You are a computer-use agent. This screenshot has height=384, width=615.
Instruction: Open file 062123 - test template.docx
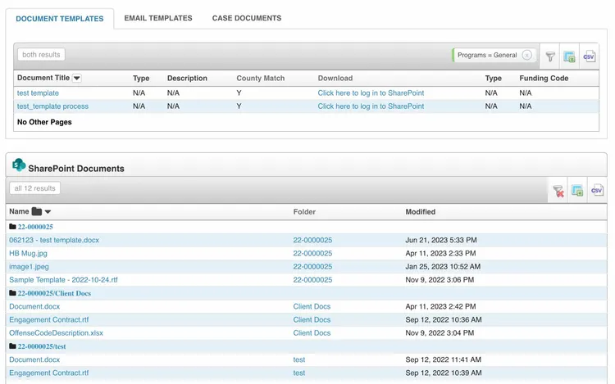(54, 241)
